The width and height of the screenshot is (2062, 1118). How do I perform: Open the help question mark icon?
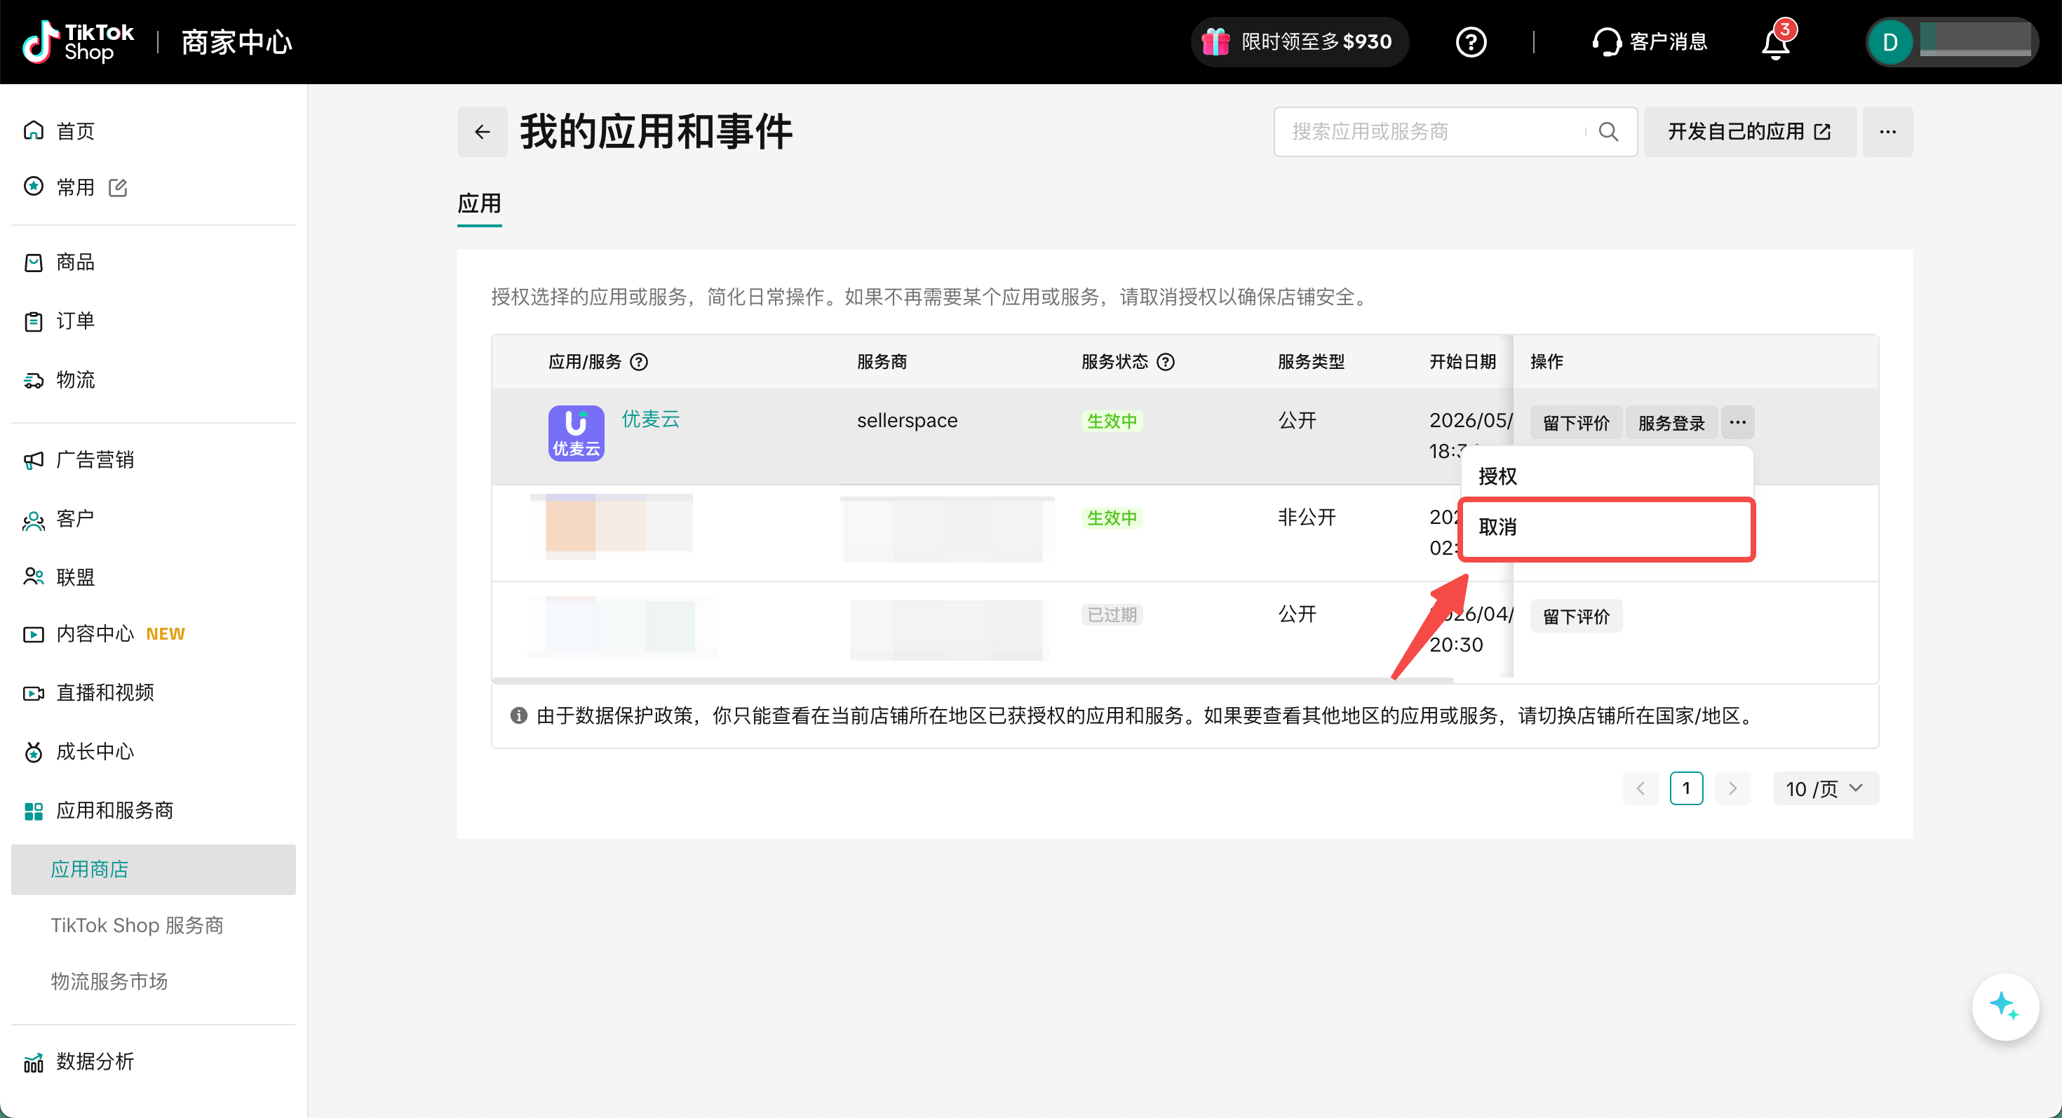click(x=1471, y=41)
